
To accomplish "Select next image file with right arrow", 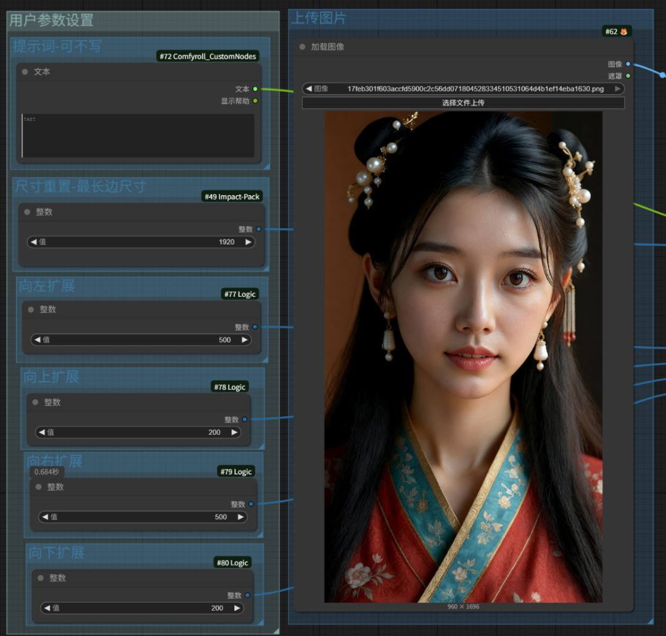I will click(x=618, y=89).
